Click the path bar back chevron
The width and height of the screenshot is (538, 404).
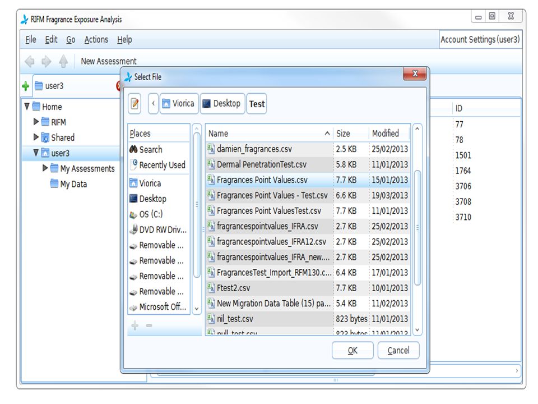tap(154, 103)
